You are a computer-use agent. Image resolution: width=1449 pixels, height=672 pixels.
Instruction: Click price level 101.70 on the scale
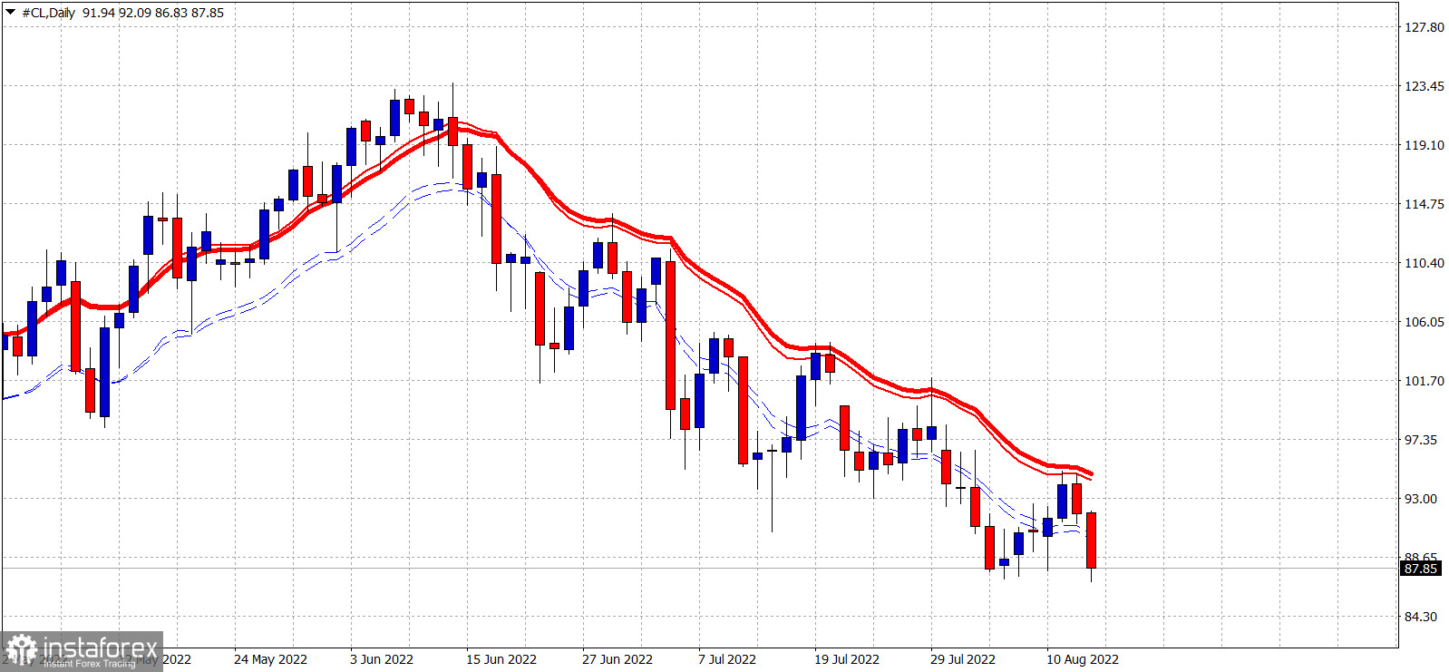(x=1424, y=381)
